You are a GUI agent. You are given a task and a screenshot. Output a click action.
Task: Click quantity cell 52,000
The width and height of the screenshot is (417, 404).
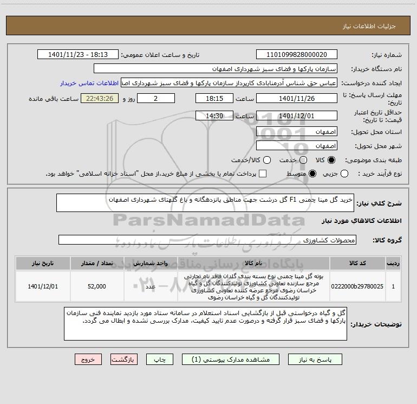pyautogui.click(x=97, y=286)
